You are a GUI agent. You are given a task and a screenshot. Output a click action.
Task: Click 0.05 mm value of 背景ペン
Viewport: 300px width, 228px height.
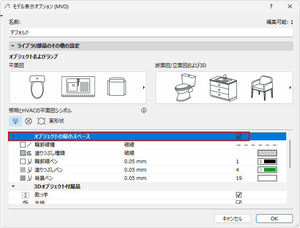135,178
